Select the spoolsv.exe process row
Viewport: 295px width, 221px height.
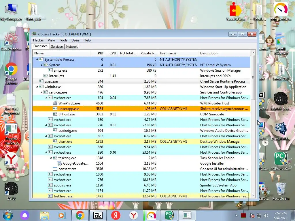(x=141, y=185)
